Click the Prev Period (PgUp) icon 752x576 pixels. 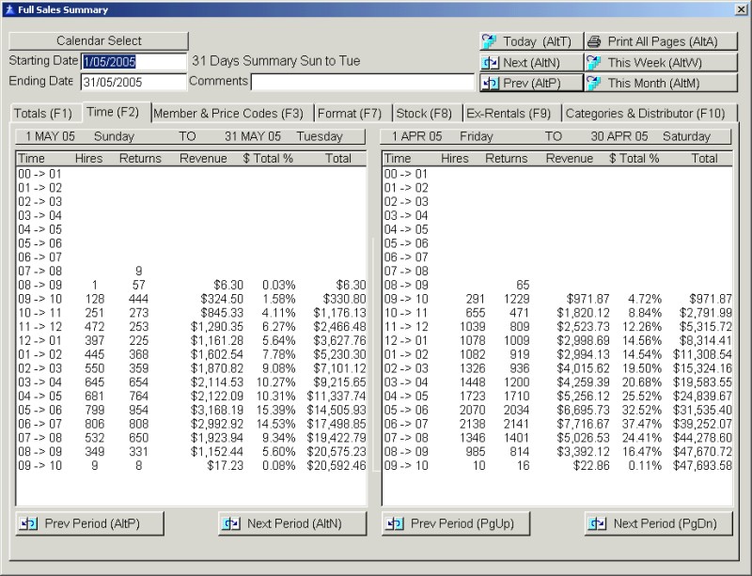click(x=397, y=523)
